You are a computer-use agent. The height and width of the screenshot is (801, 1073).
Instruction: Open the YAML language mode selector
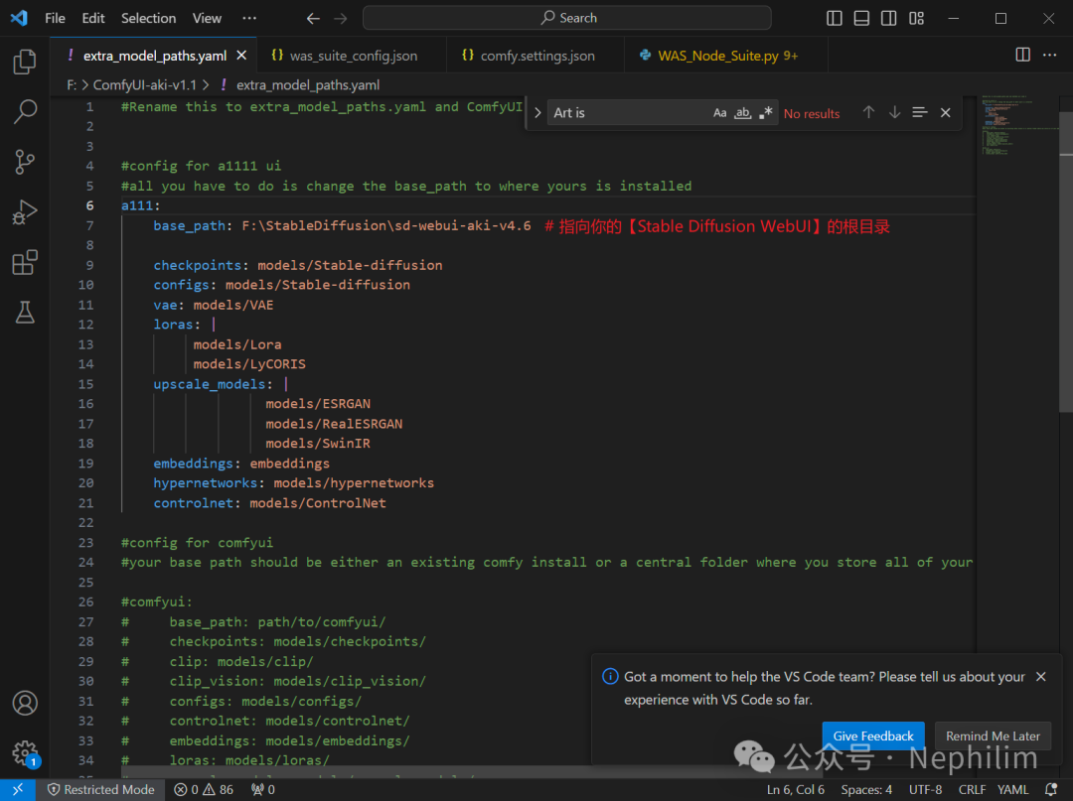coord(1012,789)
